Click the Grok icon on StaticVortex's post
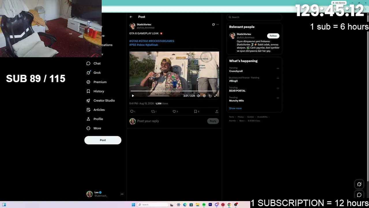 coord(213,25)
